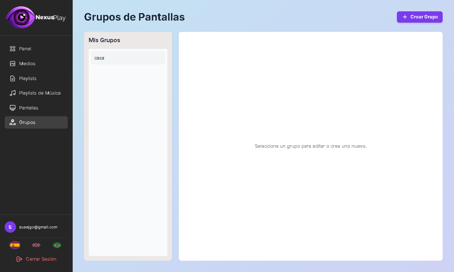
Task: Click the music note icon
Action: [12, 93]
